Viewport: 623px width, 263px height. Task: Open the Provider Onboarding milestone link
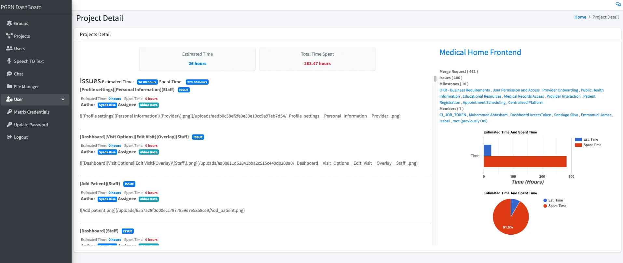(560, 90)
